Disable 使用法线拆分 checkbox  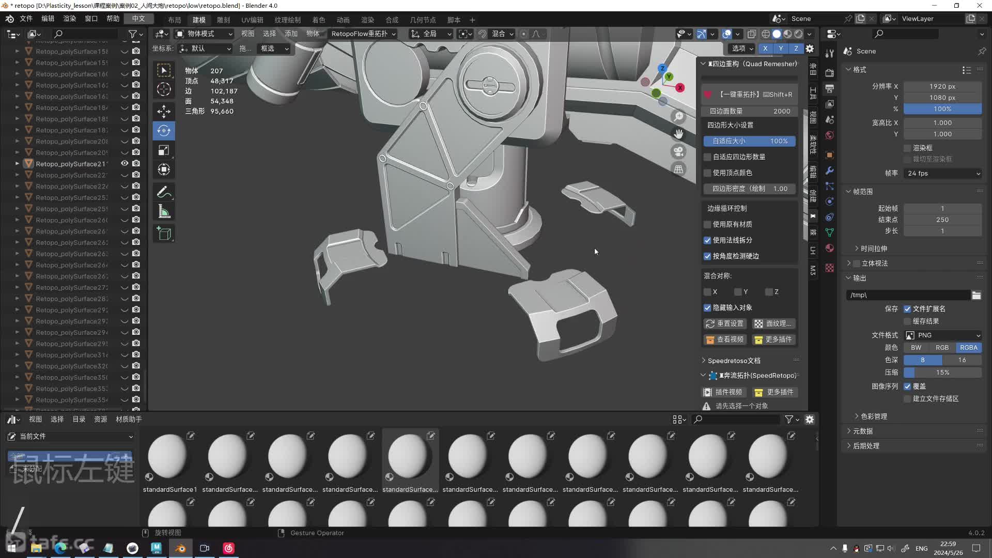707,240
